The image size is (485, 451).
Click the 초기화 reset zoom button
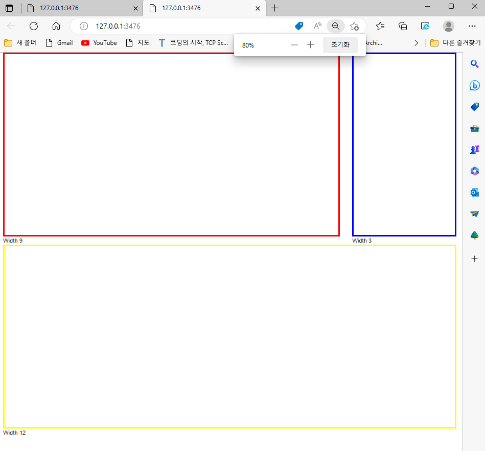pyautogui.click(x=340, y=45)
